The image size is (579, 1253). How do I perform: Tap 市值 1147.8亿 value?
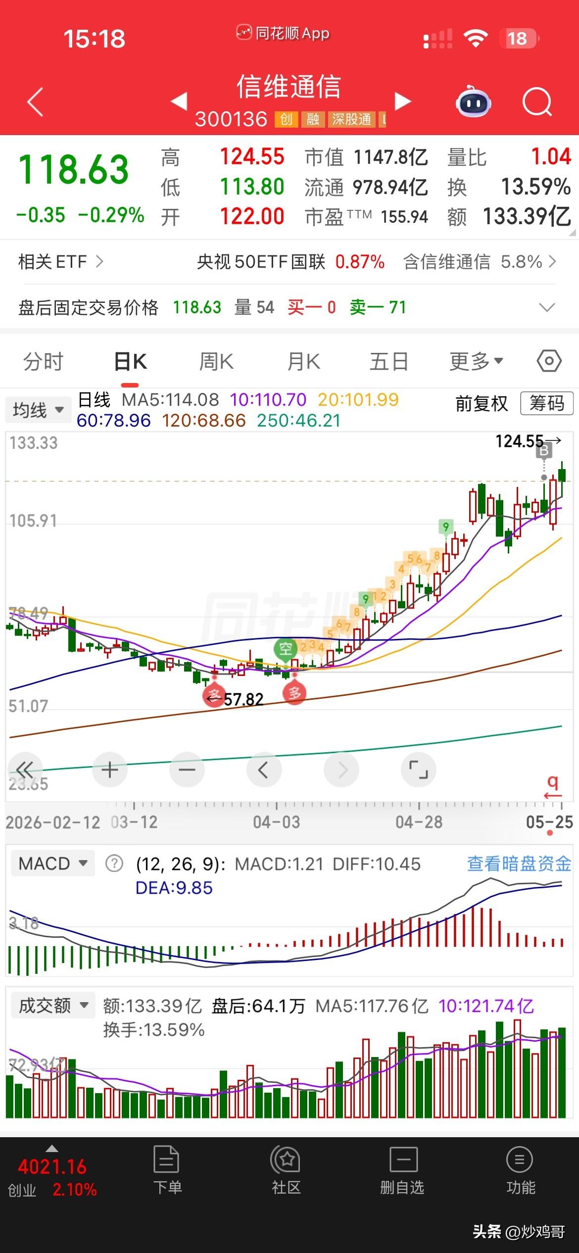[x=390, y=157]
